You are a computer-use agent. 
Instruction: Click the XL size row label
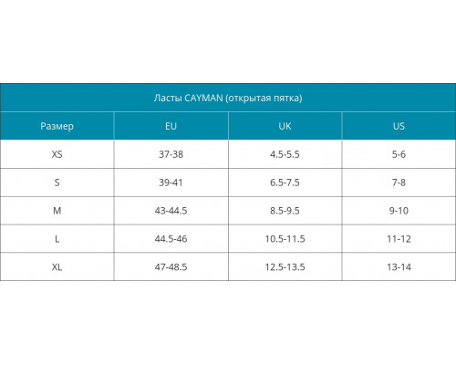pos(57,267)
